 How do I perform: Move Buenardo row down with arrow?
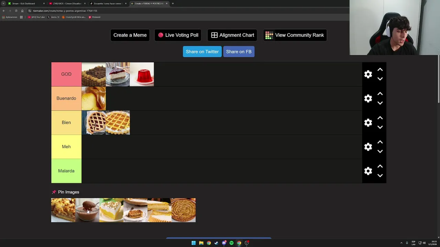point(380,103)
